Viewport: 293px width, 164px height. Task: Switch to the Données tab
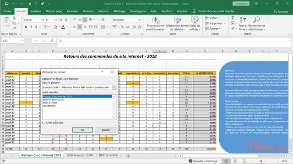point(88,11)
